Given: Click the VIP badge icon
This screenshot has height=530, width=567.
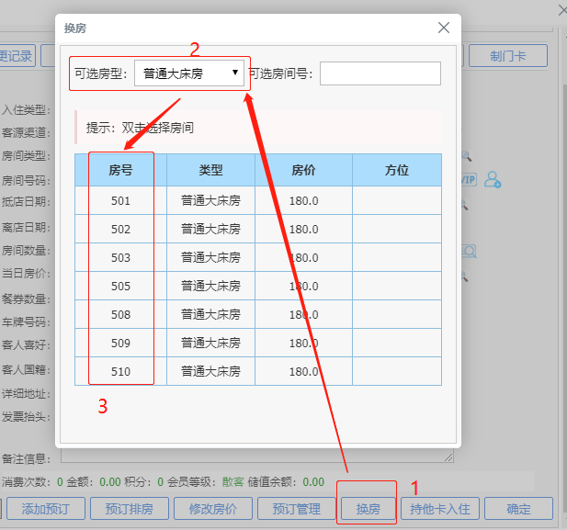Looking at the screenshot, I should coord(469,180).
